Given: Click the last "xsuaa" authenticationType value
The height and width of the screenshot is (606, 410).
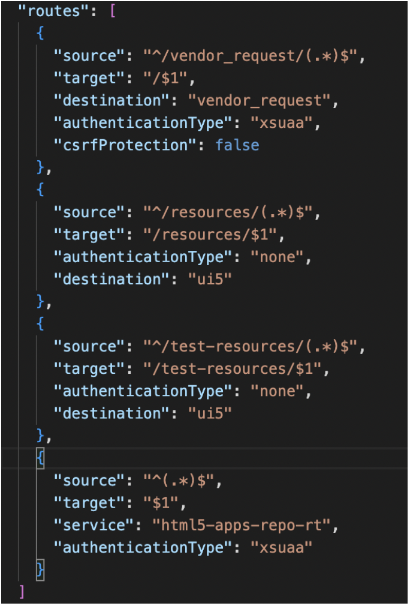Looking at the screenshot, I should pyautogui.click(x=281, y=547).
